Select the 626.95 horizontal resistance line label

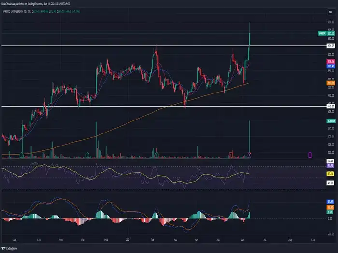point(331,46)
